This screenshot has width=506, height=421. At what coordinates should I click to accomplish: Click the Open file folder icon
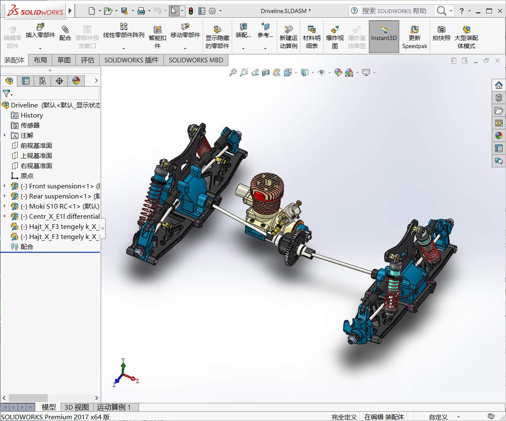[x=108, y=11]
